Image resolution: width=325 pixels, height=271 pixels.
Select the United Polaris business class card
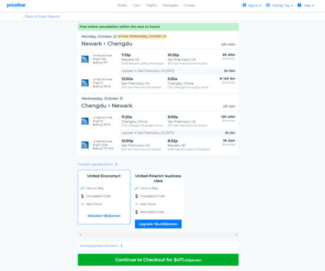(x=158, y=201)
